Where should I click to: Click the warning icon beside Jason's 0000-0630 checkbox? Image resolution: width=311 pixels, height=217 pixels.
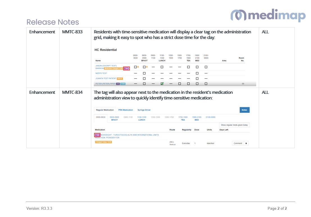pos(138,67)
